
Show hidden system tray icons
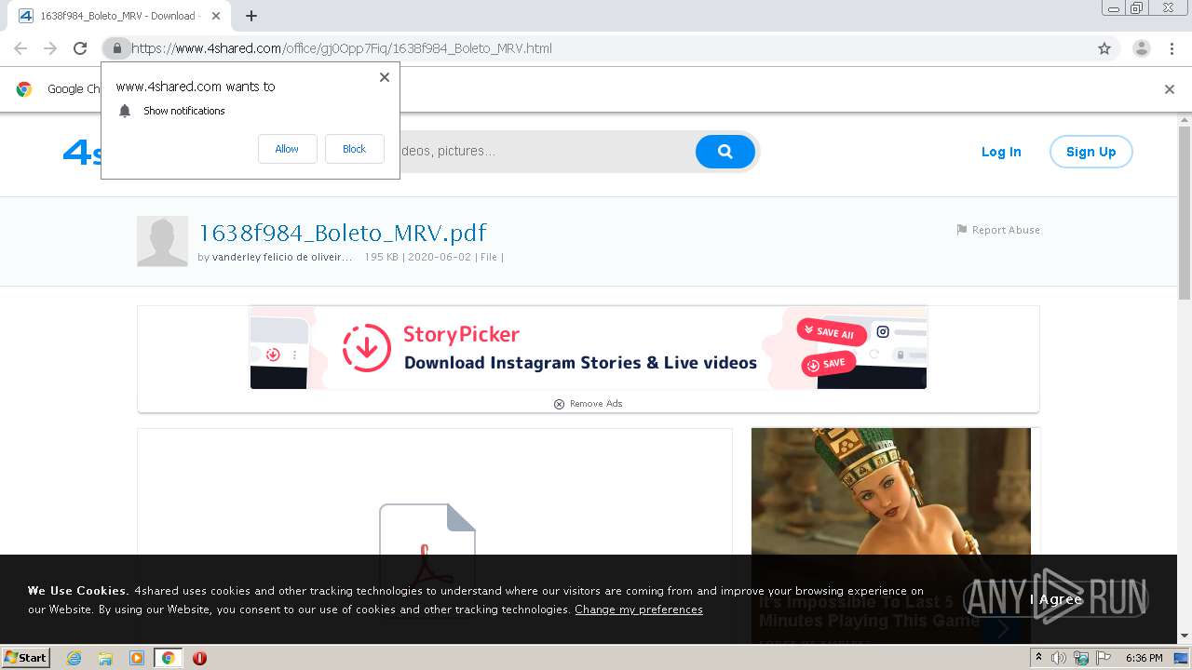point(1038,658)
